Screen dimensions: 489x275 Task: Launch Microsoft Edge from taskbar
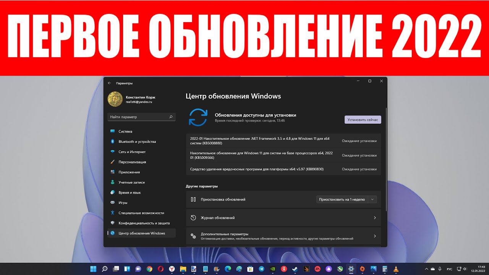click(x=228, y=269)
